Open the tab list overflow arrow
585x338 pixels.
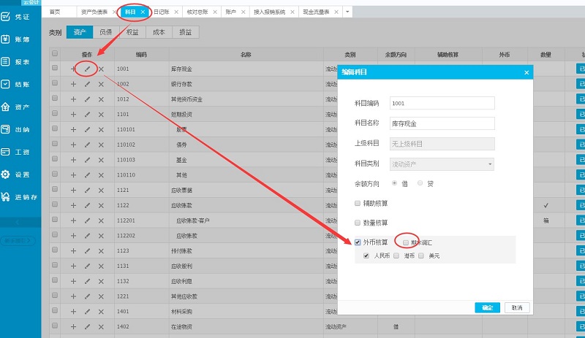click(x=347, y=12)
